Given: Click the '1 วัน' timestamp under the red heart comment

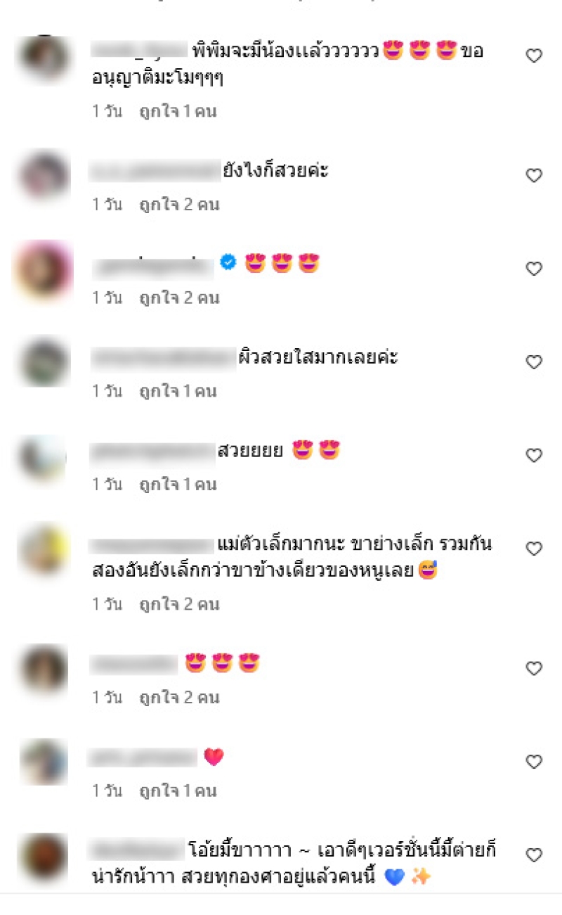Looking at the screenshot, I should point(107,791).
